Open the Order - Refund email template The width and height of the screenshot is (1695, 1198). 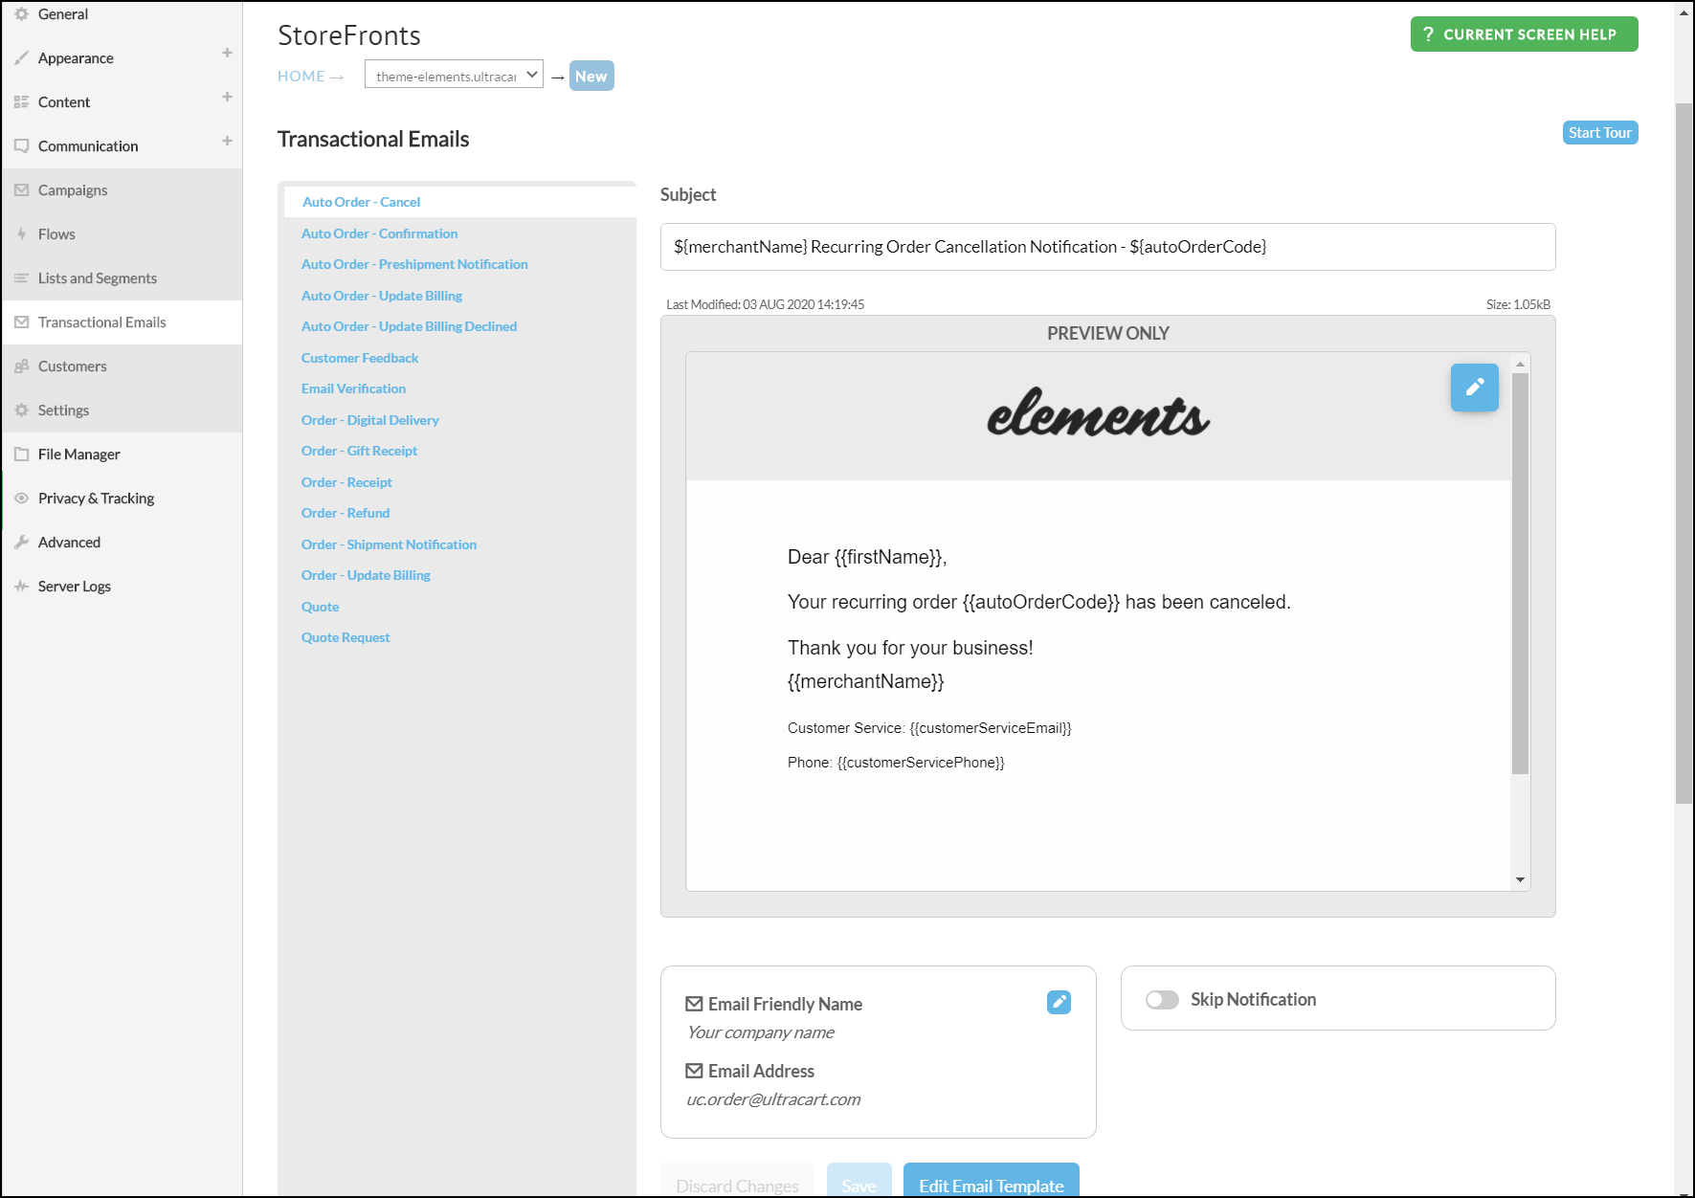345,513
